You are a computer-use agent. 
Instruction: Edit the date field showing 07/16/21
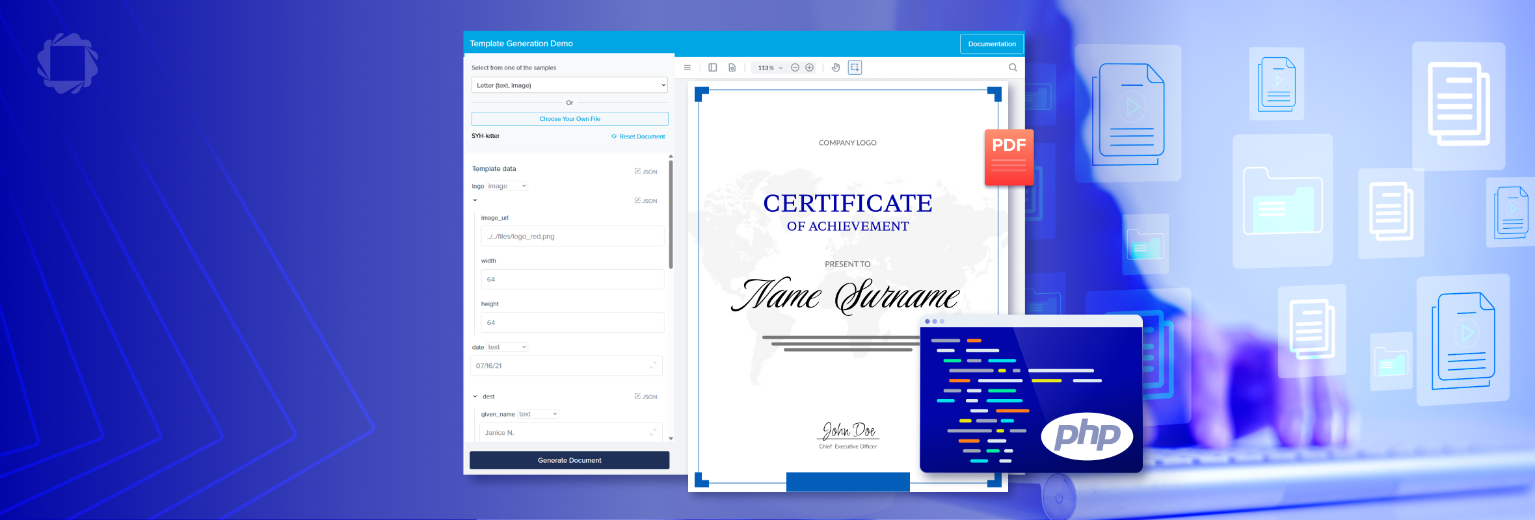[566, 366]
